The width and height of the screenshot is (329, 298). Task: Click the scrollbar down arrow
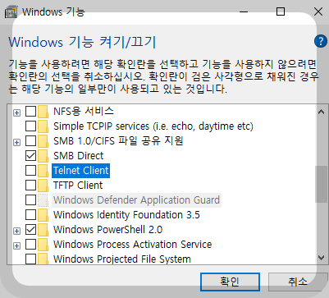click(321, 258)
